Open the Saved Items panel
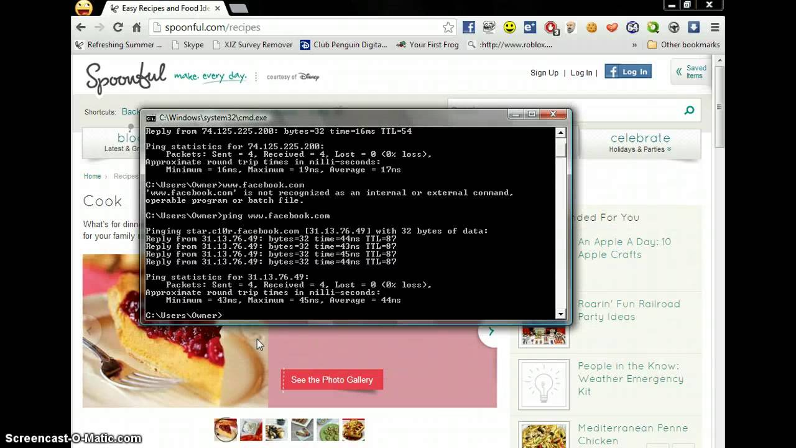The height and width of the screenshot is (448, 796). pos(692,72)
